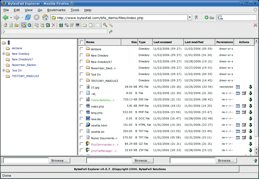The width and height of the screenshot is (259, 179).
Task: Click the wrench settings icon
Action: (111, 25)
